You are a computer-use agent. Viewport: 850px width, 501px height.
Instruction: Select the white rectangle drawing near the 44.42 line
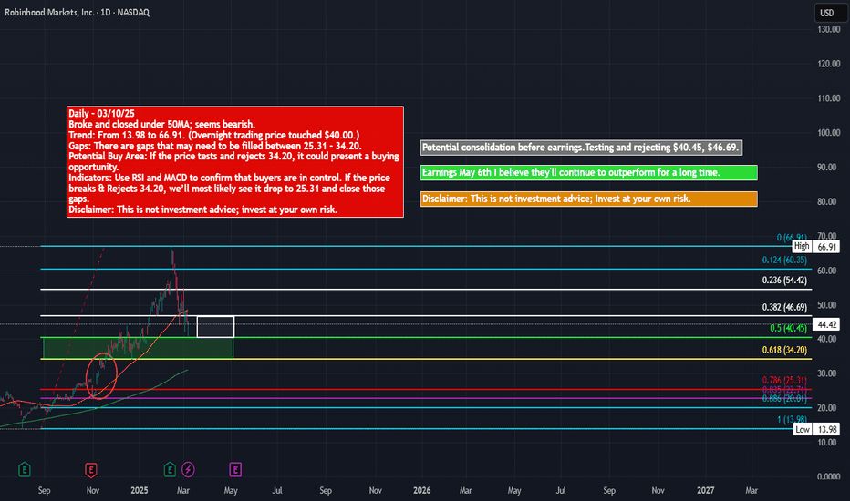coord(216,327)
